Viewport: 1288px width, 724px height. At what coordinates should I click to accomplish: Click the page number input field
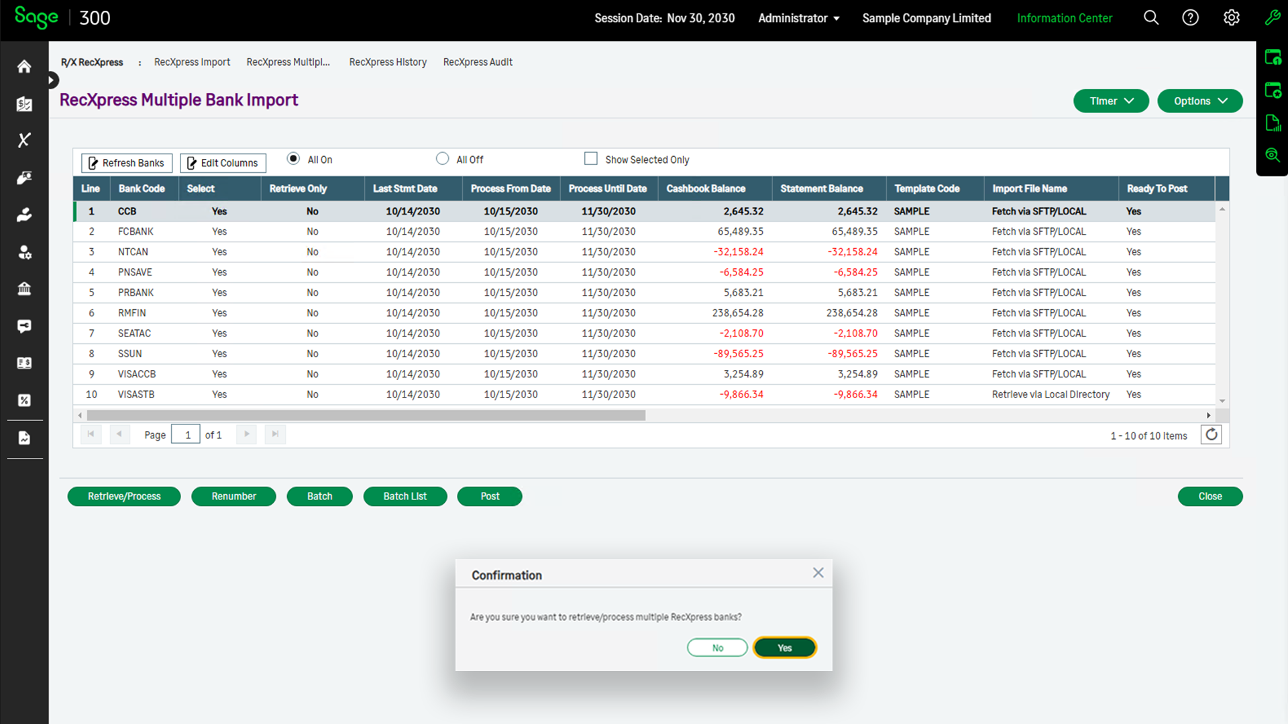tap(186, 434)
